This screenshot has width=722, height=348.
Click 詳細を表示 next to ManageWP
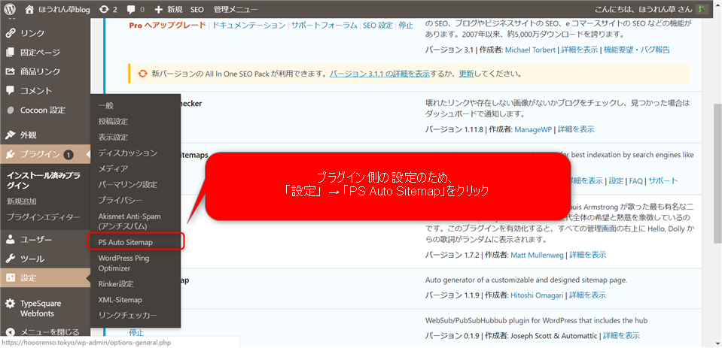(576, 129)
